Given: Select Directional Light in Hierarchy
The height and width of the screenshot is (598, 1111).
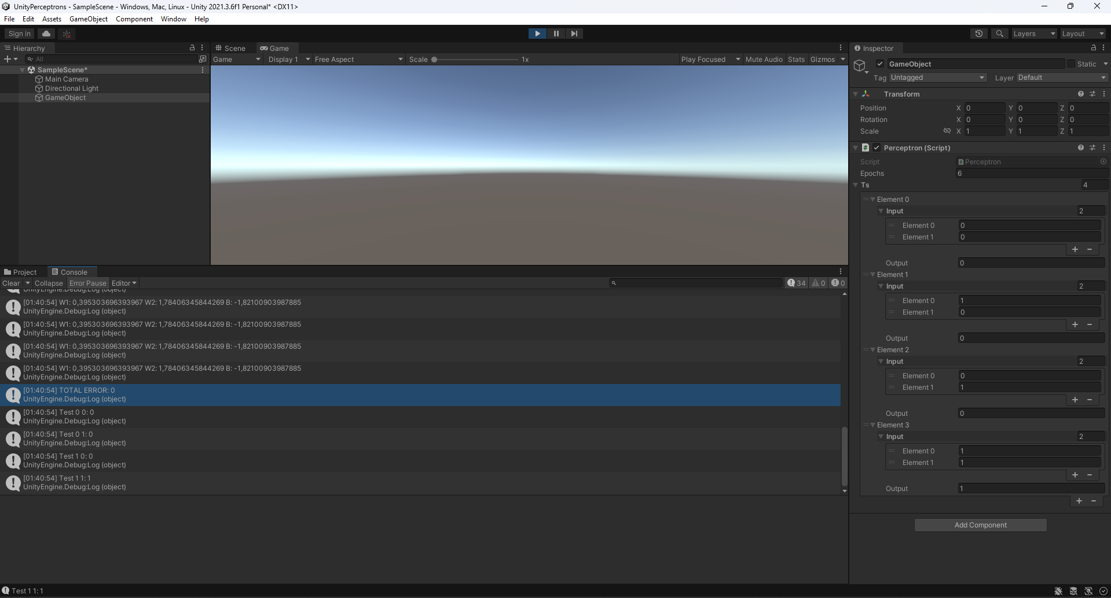Looking at the screenshot, I should coord(72,88).
